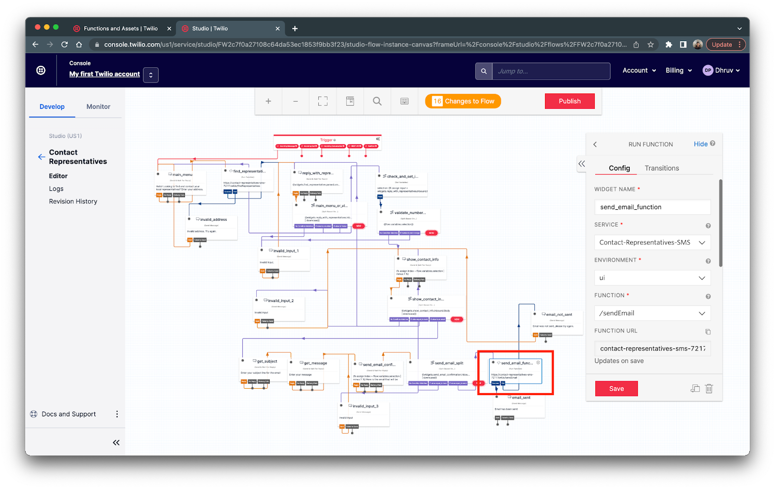Open the Logs sidebar item

(56, 189)
